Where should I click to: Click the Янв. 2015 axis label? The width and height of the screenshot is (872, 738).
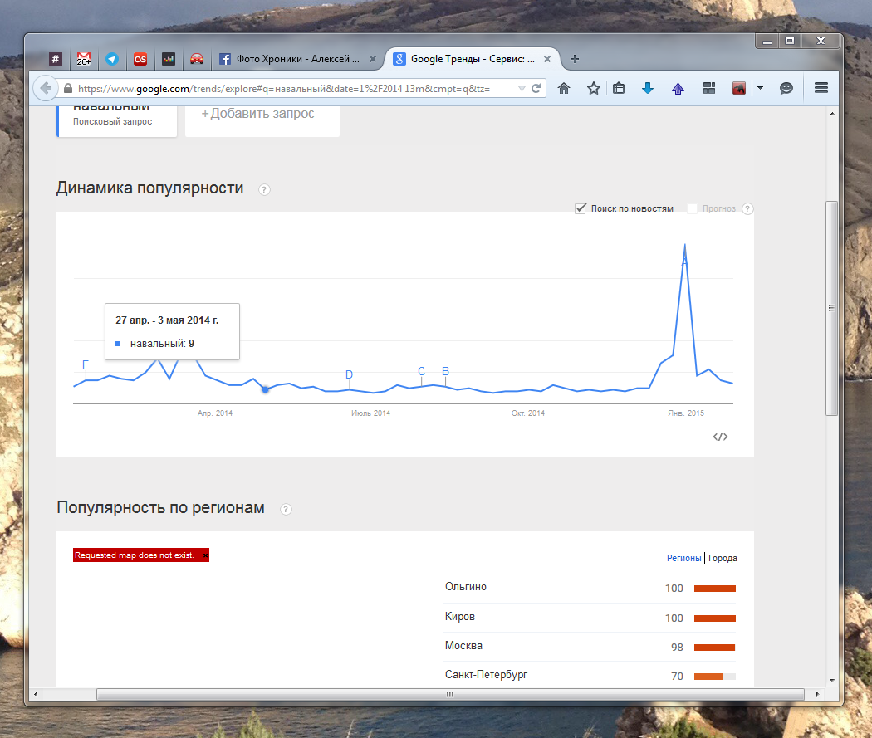686,413
